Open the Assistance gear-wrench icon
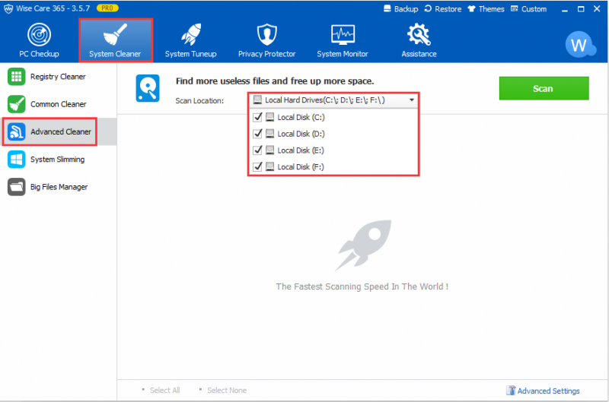The height and width of the screenshot is (402, 609). click(419, 34)
